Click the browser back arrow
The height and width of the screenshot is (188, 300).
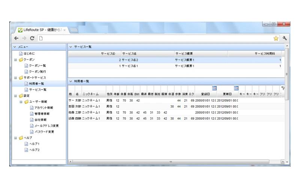(x=16, y=38)
